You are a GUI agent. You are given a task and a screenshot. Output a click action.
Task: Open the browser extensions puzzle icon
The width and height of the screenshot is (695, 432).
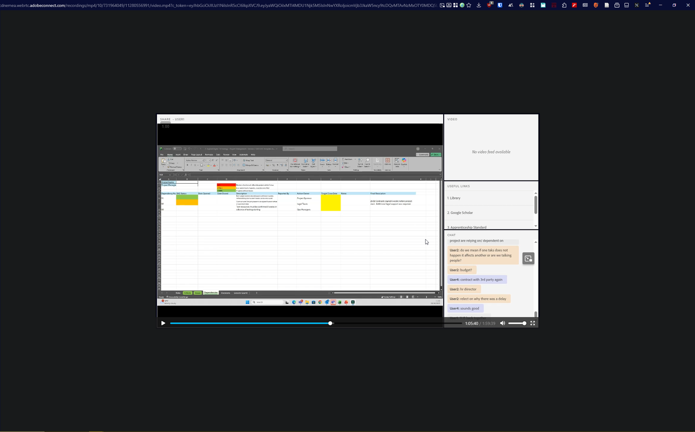(564, 5)
